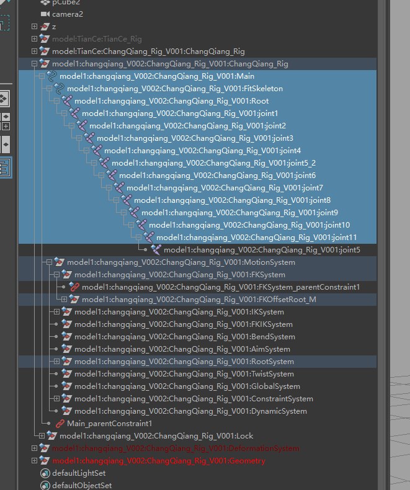Viewport: 410px width, 490px height.
Task: Click the joint icon beside joint11
Action: pyautogui.click(x=149, y=237)
